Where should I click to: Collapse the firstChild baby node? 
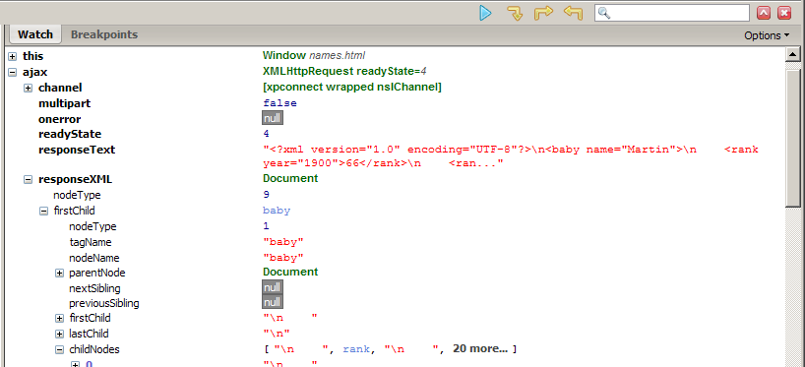43,211
